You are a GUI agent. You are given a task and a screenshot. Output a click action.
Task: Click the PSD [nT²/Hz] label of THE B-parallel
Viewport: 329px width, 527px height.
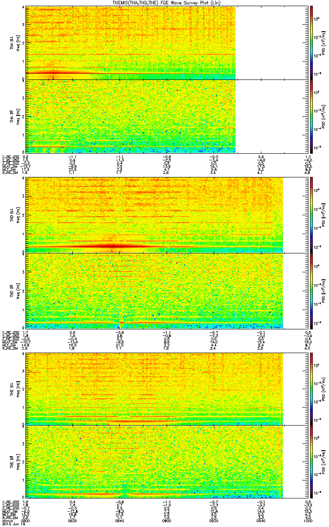pyautogui.click(x=324, y=462)
